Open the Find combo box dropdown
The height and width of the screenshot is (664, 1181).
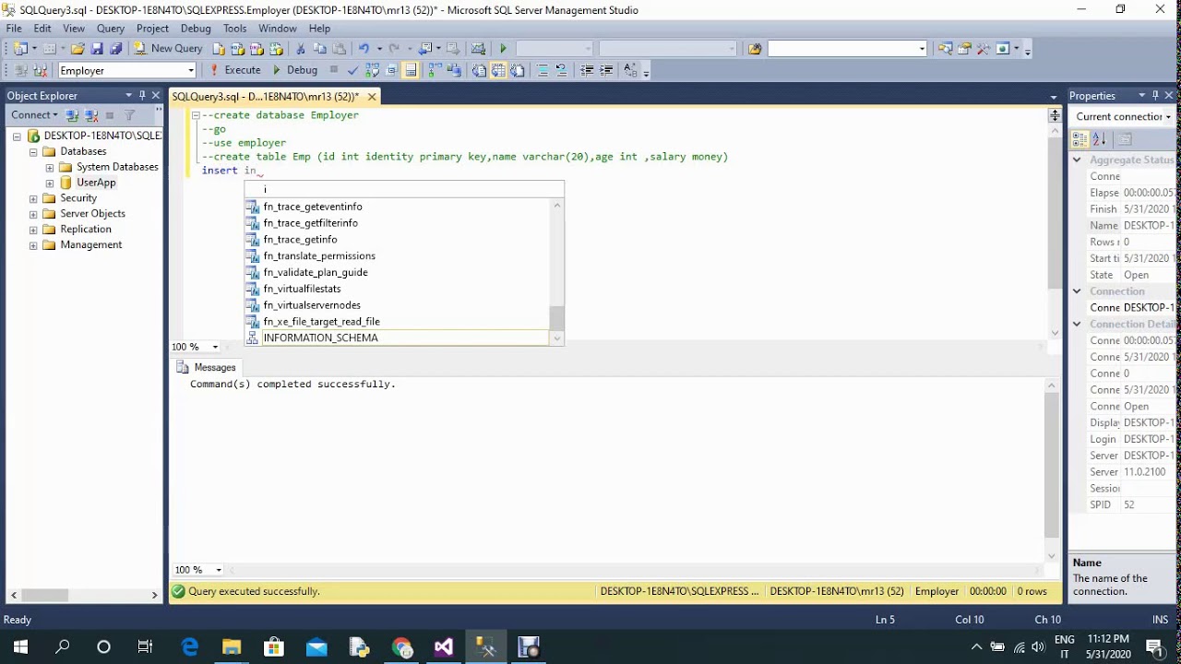921,49
